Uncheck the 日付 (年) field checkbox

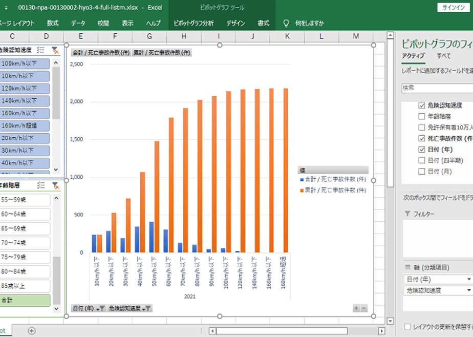click(x=422, y=150)
